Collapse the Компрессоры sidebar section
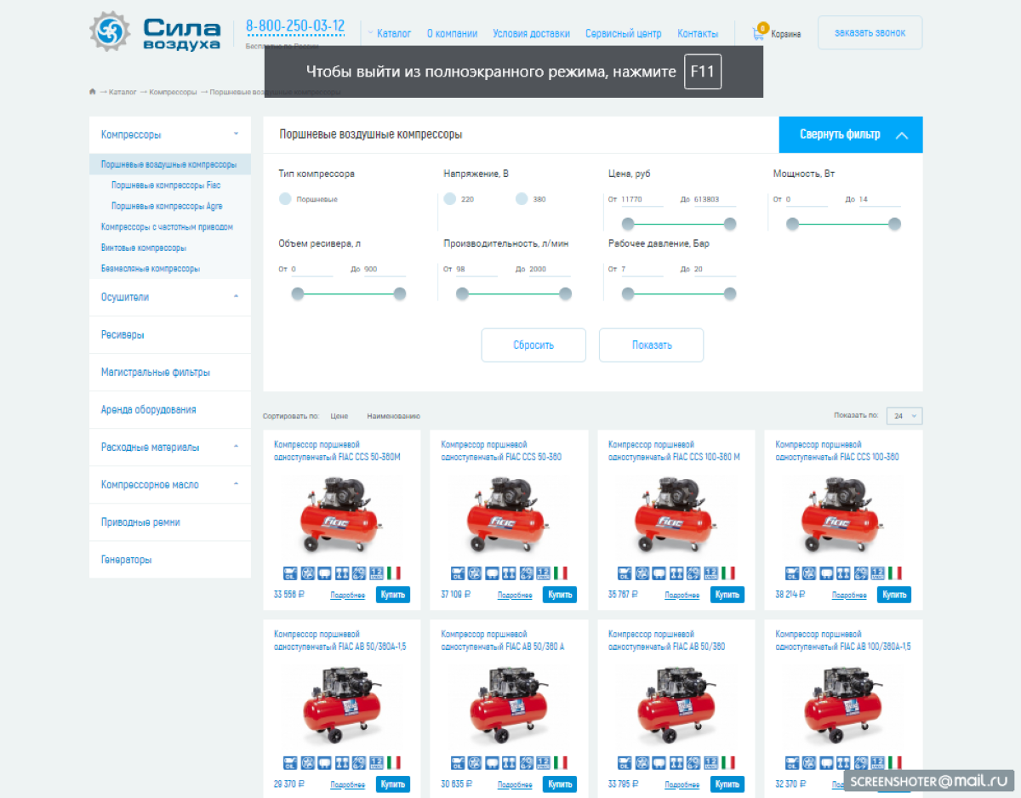 (x=236, y=134)
